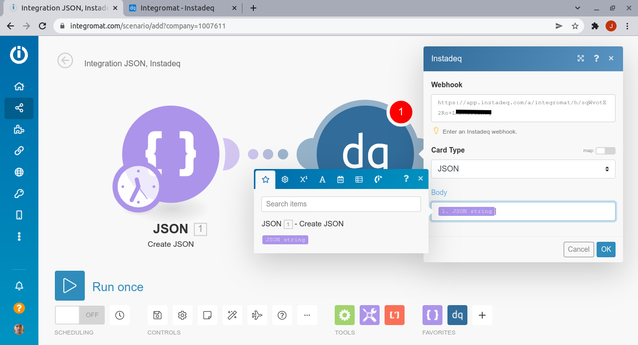
Task: Open the Notes control
Action: click(208, 315)
